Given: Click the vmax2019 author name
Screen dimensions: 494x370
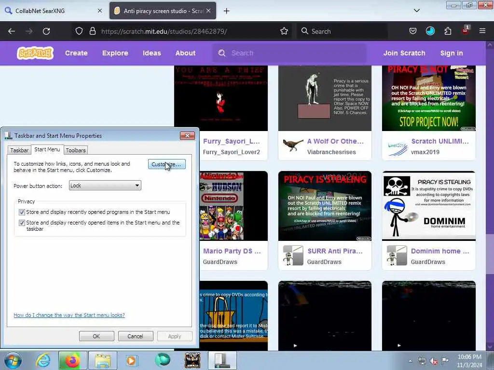Looking at the screenshot, I should 425,152.
